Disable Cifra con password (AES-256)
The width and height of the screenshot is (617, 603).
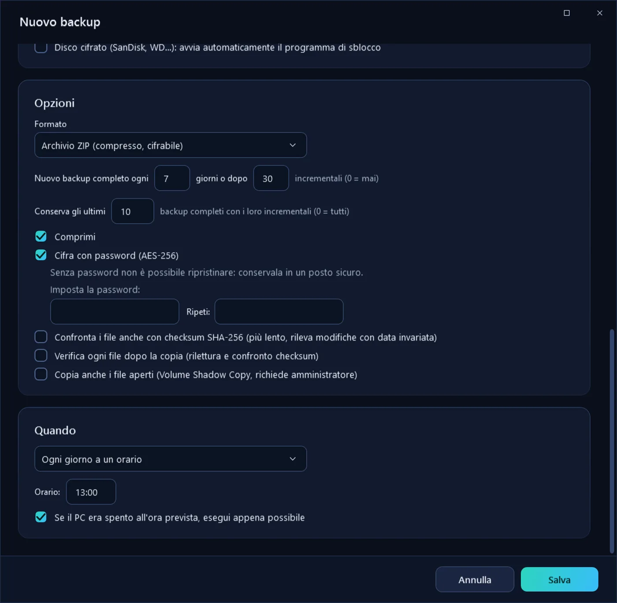[41, 255]
